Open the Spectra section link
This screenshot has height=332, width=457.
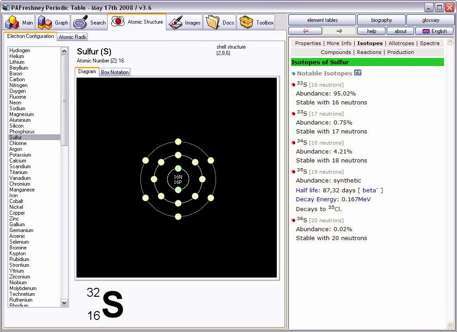click(429, 43)
